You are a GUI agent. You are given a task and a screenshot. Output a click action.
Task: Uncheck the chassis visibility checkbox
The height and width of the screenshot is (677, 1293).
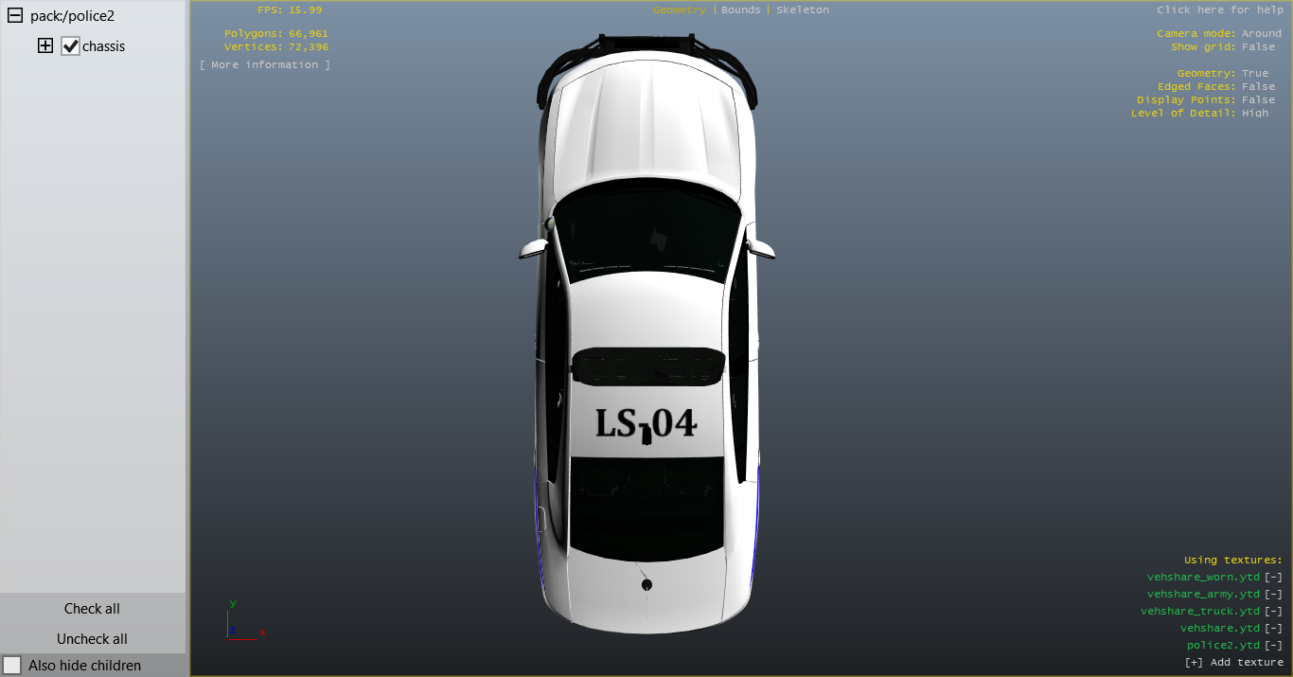click(x=70, y=46)
